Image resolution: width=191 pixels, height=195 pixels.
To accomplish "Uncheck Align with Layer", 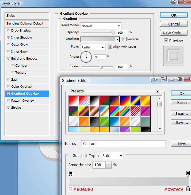I will tap(110, 47).
